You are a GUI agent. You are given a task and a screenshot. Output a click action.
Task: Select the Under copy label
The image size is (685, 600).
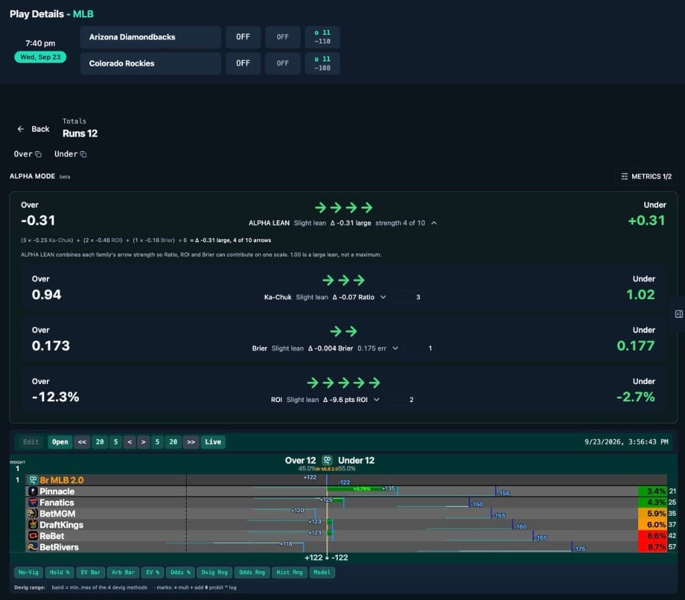(x=66, y=154)
